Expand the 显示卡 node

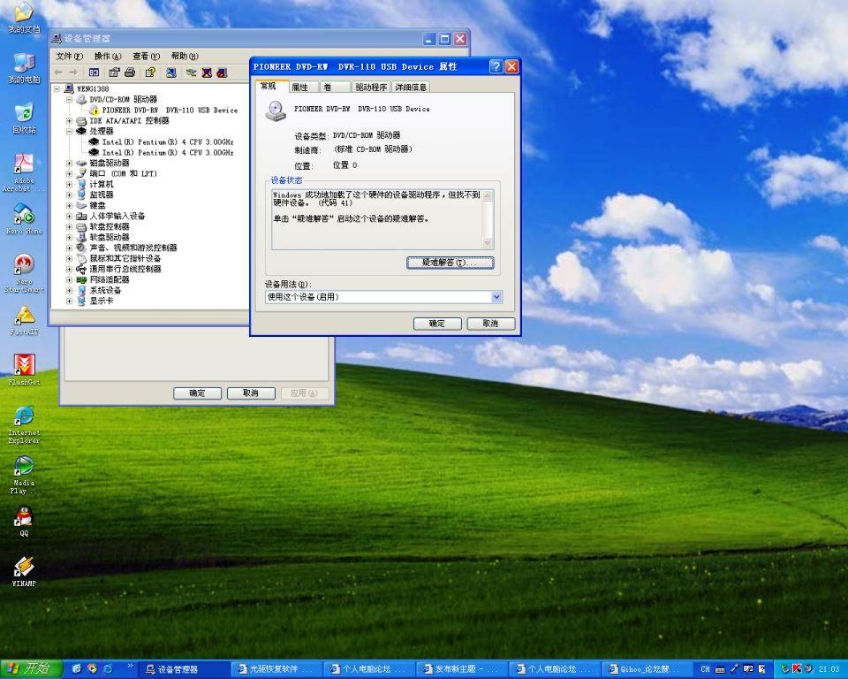[x=69, y=301]
